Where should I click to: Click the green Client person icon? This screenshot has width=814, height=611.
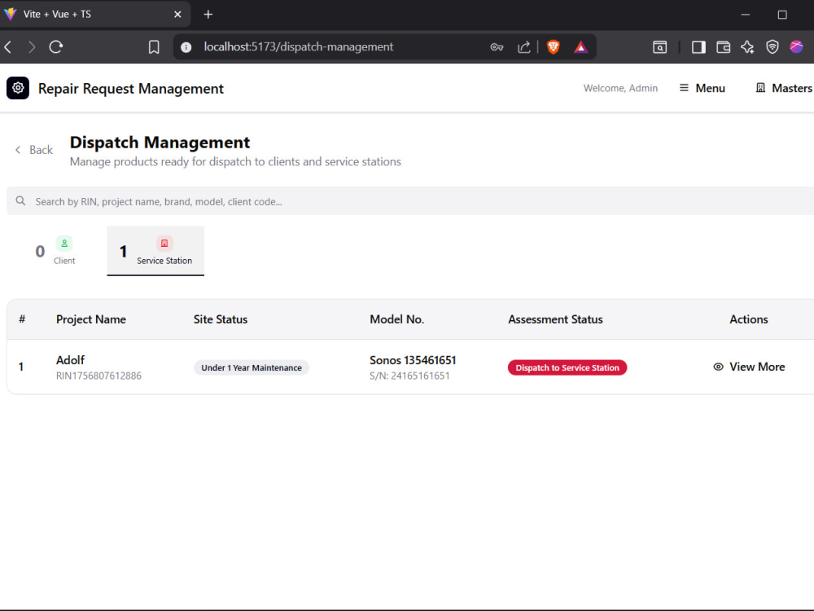tap(63, 243)
